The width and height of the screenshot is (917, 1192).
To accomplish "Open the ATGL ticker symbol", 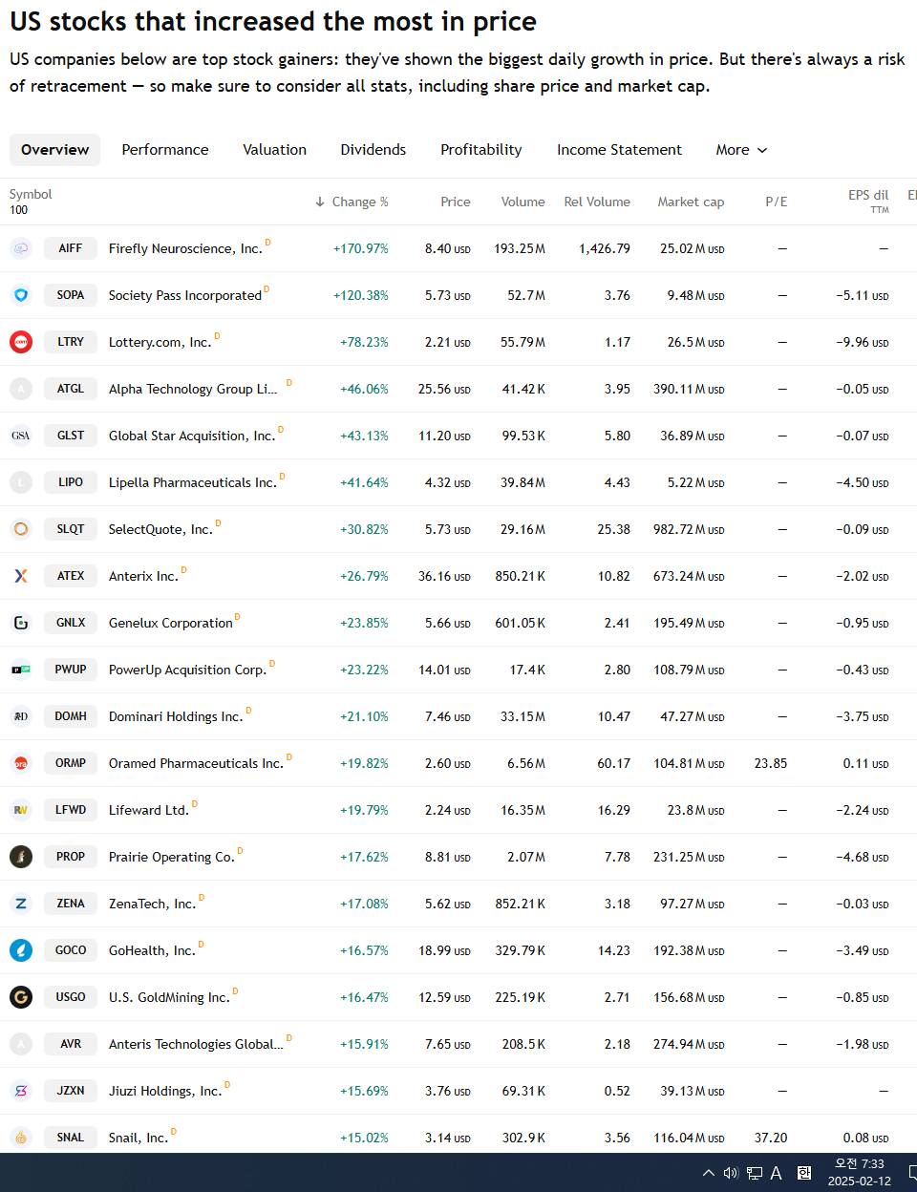I will tap(71, 389).
